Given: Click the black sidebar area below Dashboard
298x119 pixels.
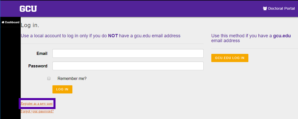Looking at the screenshot, I should [10, 73].
